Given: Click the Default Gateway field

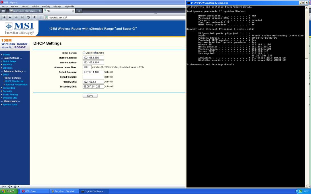Looking at the screenshot, I should click(x=93, y=72).
